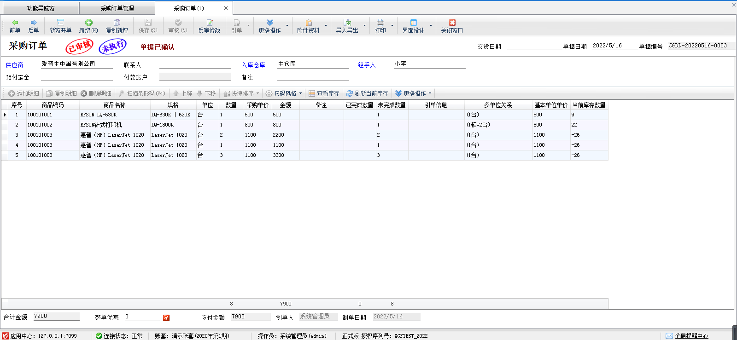Screen dimensions: 737x340
Task: Click the 供应商 link label
Action: pyautogui.click(x=14, y=65)
